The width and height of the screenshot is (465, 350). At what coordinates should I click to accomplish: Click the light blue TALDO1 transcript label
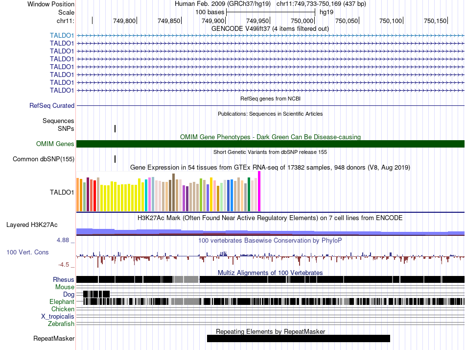[62, 35]
